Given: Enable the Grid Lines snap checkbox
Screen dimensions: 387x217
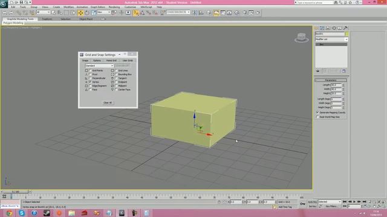Looking at the screenshot, I should [x=116, y=71].
